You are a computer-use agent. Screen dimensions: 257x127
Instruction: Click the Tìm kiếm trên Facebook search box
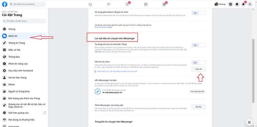coord(27,4)
